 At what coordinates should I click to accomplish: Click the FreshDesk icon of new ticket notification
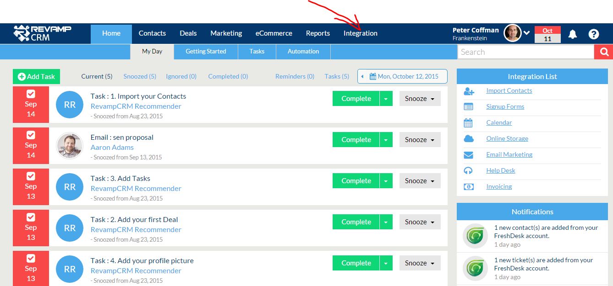[475, 268]
